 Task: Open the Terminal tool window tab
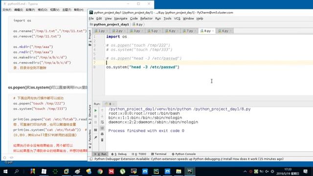(x=159, y=154)
